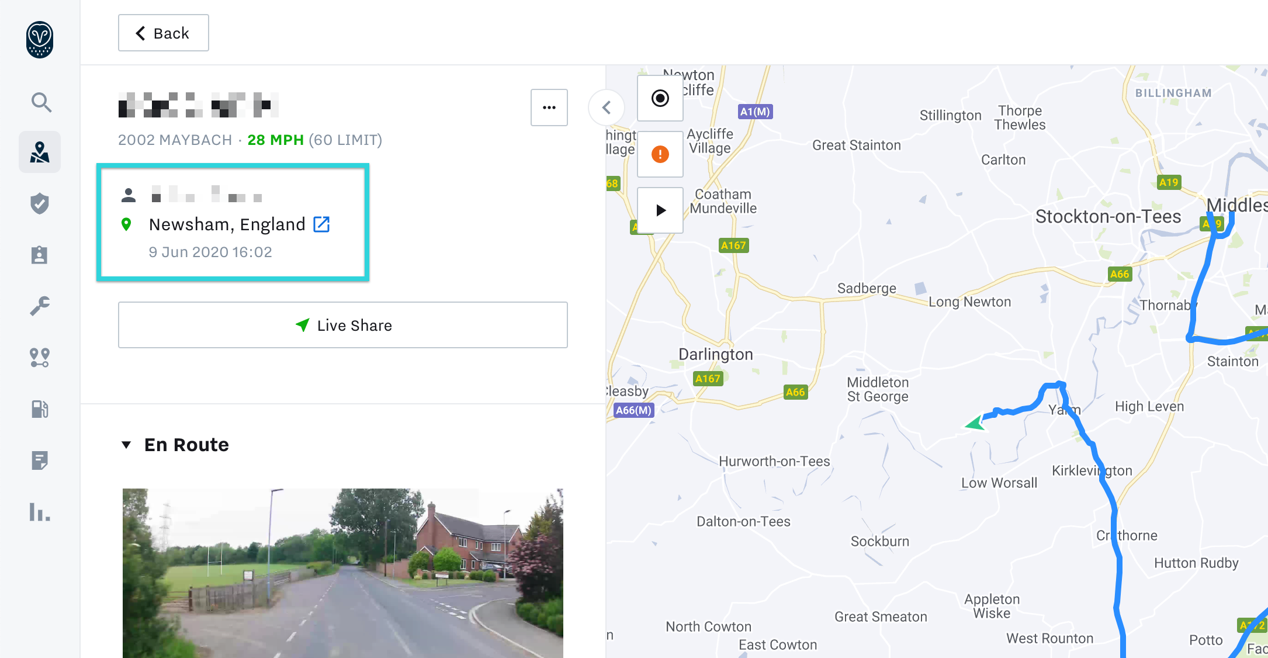
Task: Click the driver person icon
Action: [x=129, y=195]
